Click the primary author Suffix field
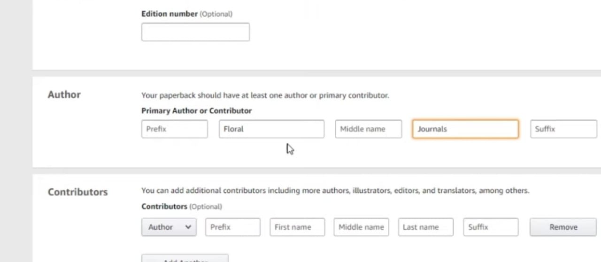This screenshot has width=601, height=262. (x=563, y=129)
